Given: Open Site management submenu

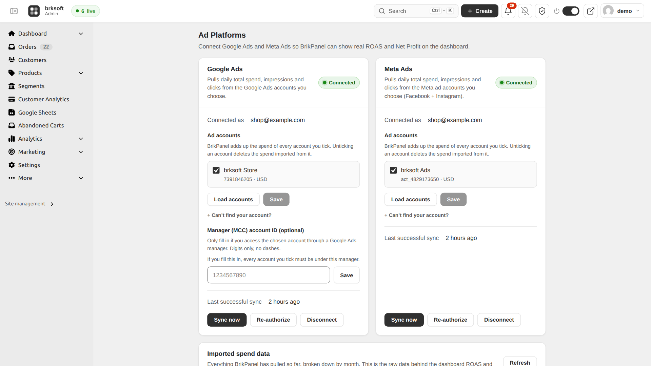Looking at the screenshot, I should click(x=29, y=204).
